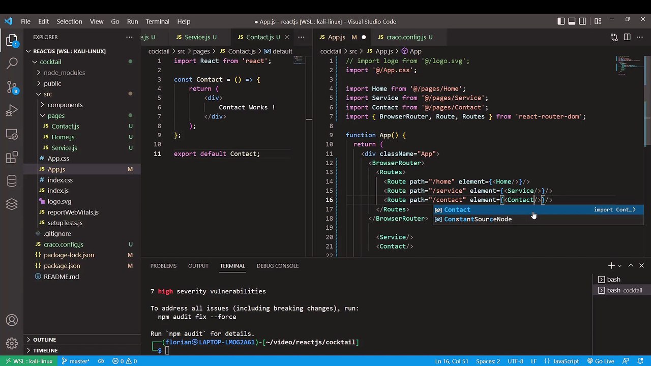
Task: Open the Run menu
Action: point(132,21)
